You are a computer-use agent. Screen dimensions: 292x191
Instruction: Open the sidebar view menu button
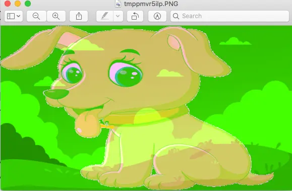(x=14, y=16)
